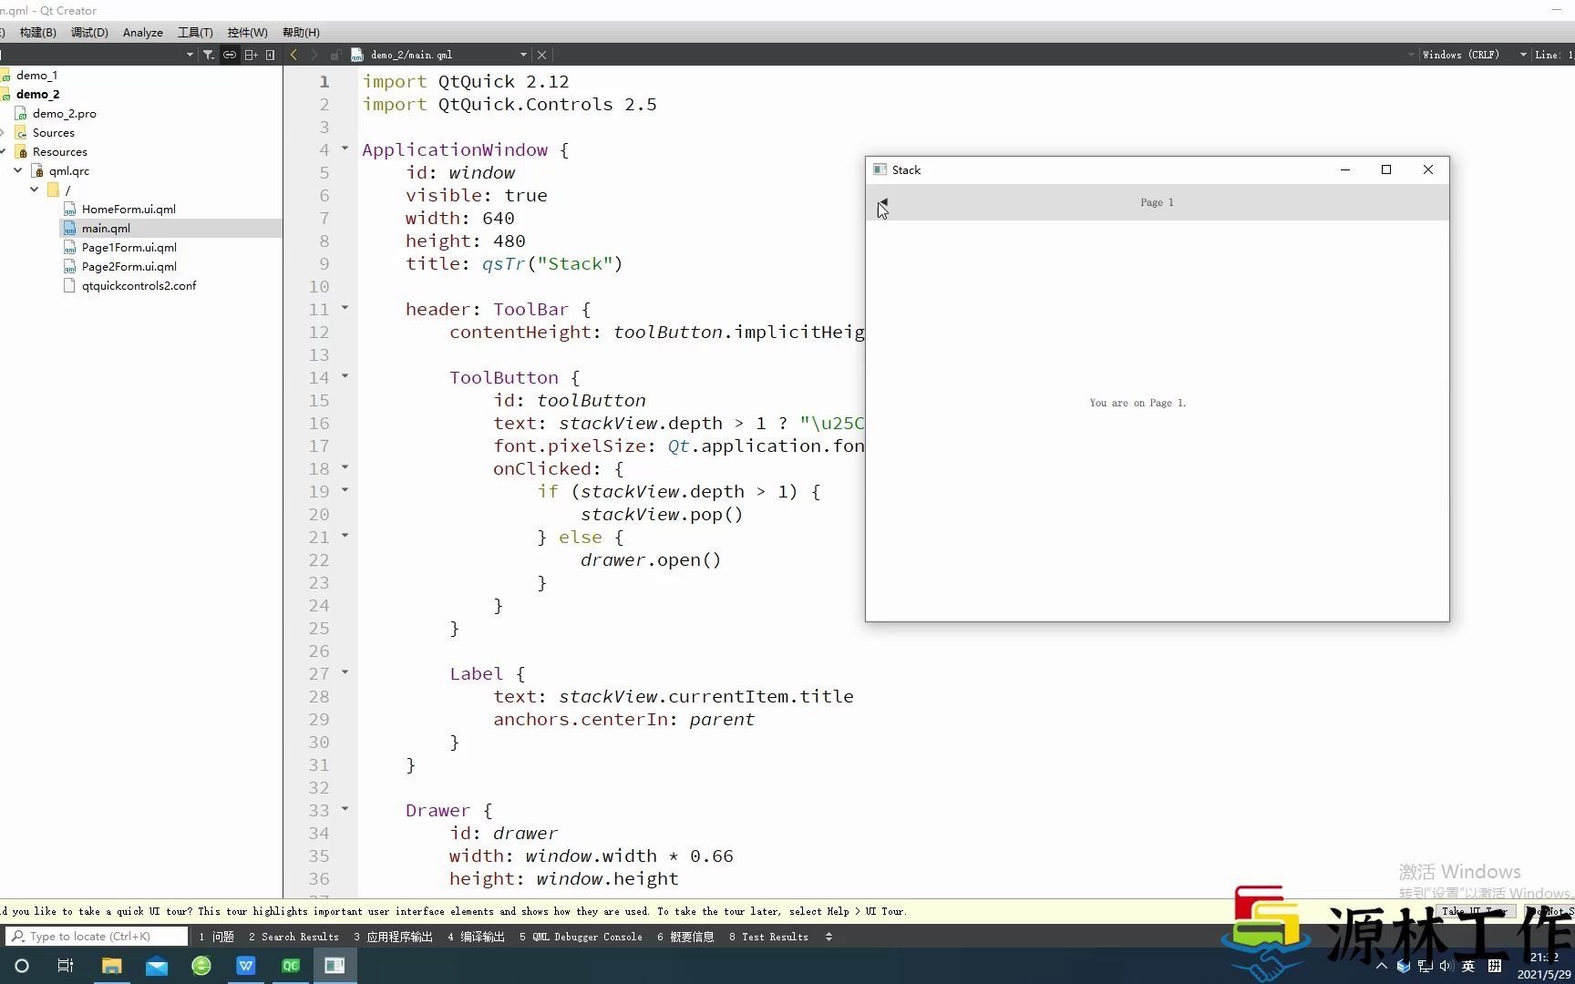Select the demo_2 project
Screen dimensions: 1575x984
tap(37, 95)
